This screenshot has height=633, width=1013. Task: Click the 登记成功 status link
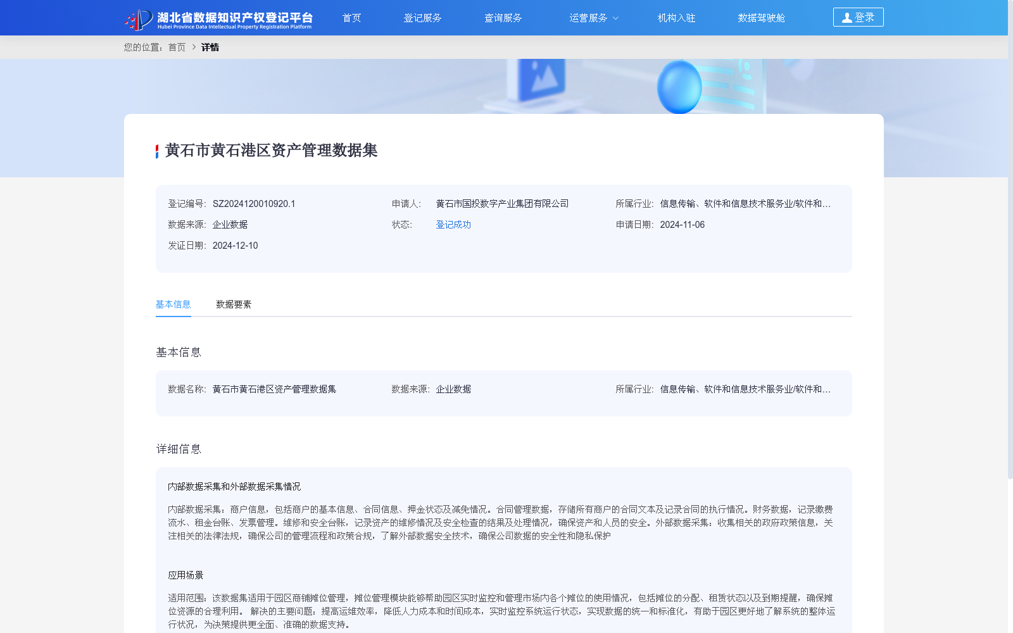(453, 225)
